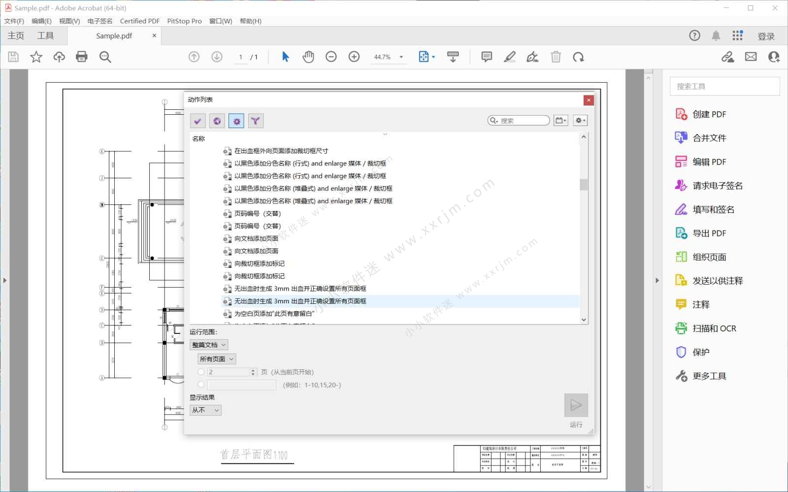Open the 文件(F) menu
Screen dimensions: 788x492
14,21
